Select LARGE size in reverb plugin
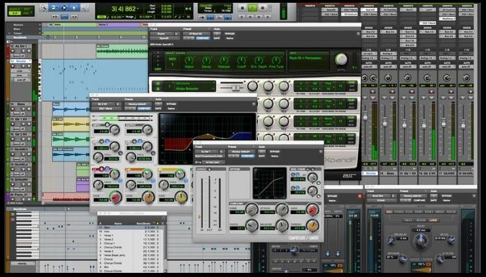Image resolution: width=486 pixels, height=277 pixels. coord(433,220)
